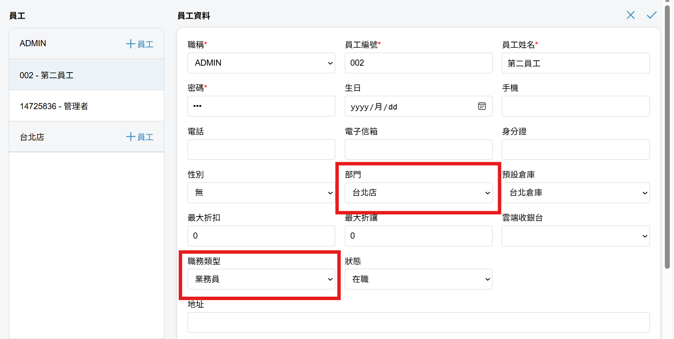
Task: Expand the 部門 dropdown showing 台北店
Action: (419, 193)
